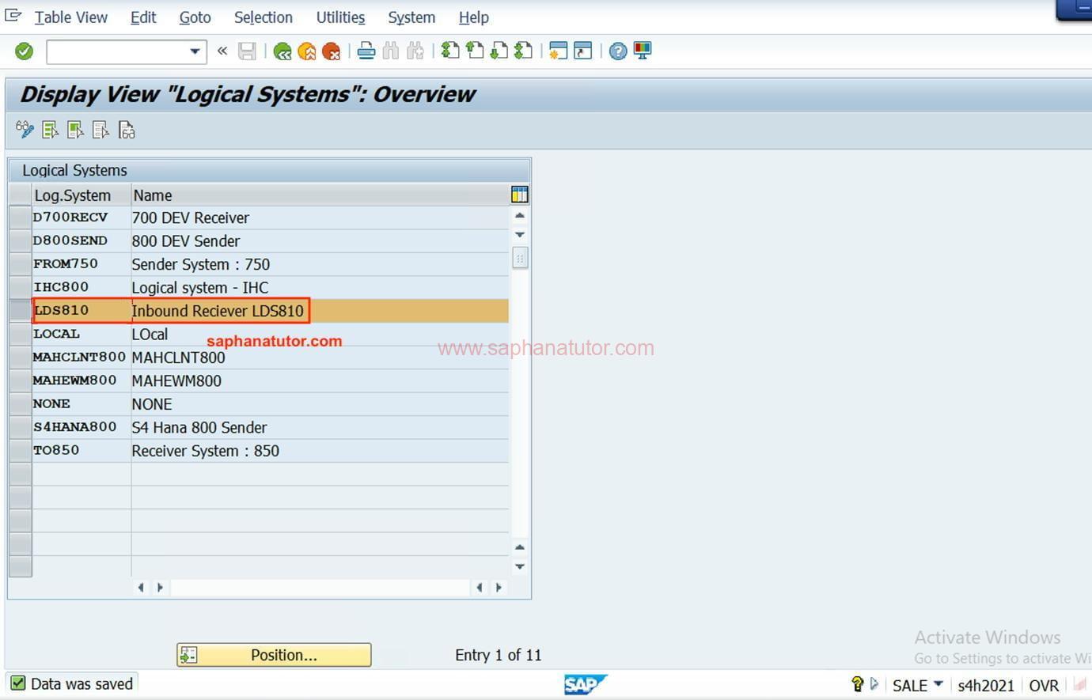Click the orange Exit icon
The height and width of the screenshot is (700, 1092).
pos(307,51)
